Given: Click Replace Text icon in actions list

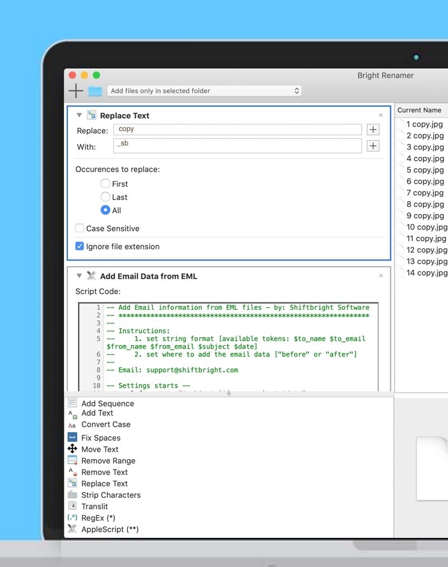Looking at the screenshot, I should coord(72,483).
